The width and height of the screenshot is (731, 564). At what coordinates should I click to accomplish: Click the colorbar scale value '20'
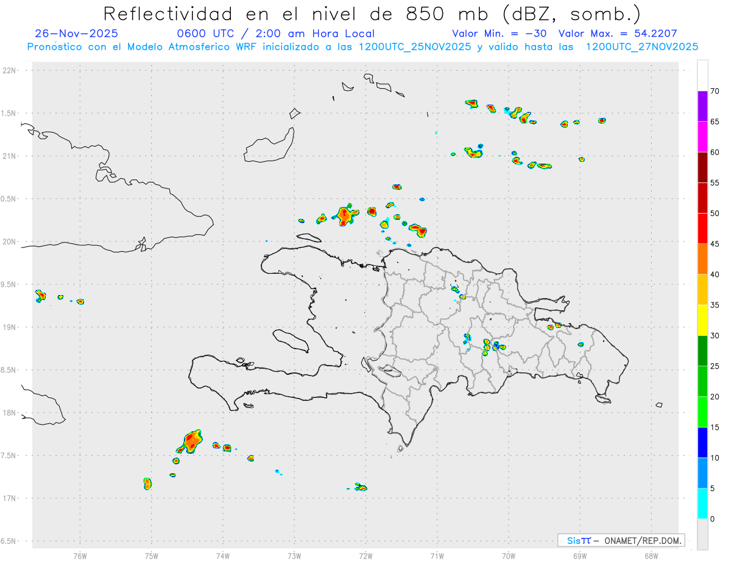coord(715,397)
